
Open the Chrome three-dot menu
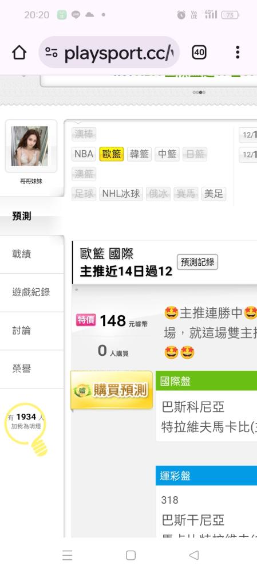click(238, 53)
